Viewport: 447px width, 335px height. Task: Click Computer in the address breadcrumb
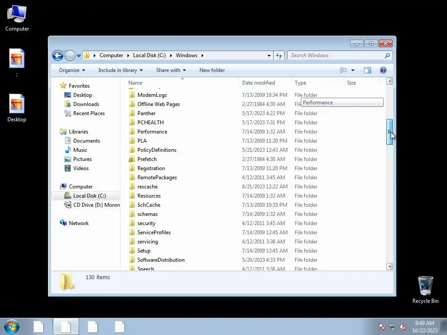pos(111,55)
